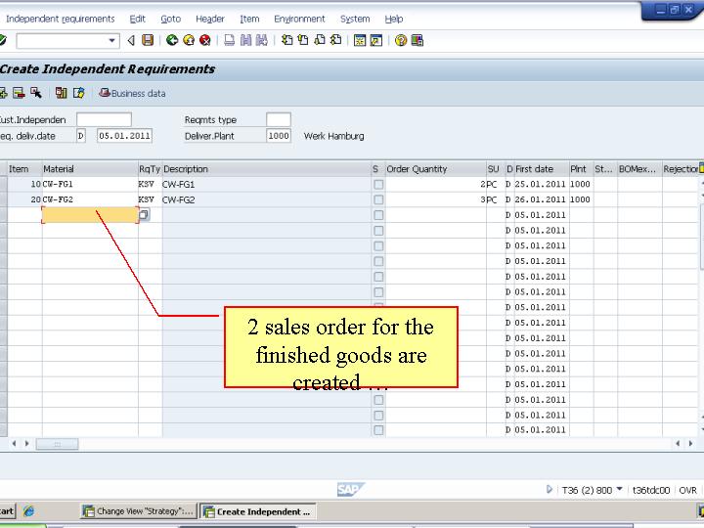The image size is (704, 528).
Task: Click the Internet Explorer taskbar icon
Action: [28, 511]
